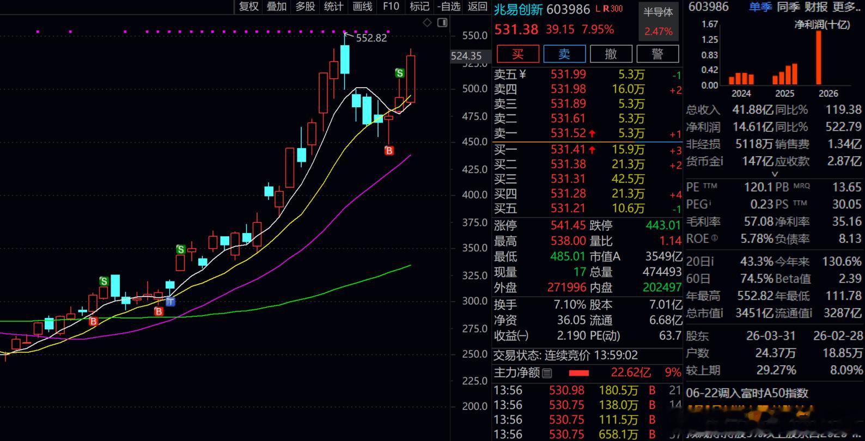
Task: Toggle the 复权 price adjustment option
Action: (249, 7)
